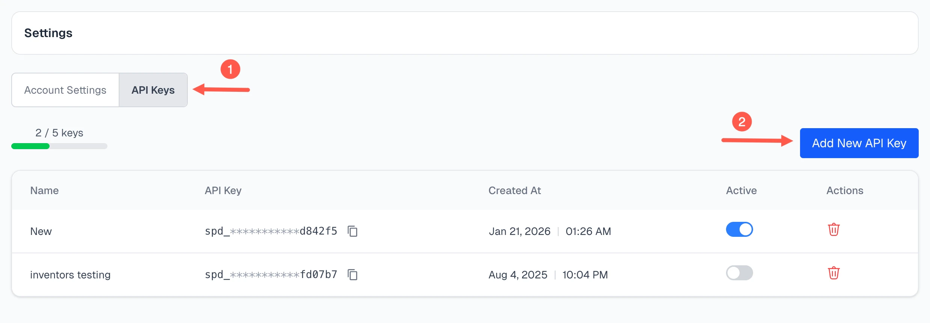The height and width of the screenshot is (323, 930).
Task: Select the masked key ending in fd07b7
Action: click(270, 275)
